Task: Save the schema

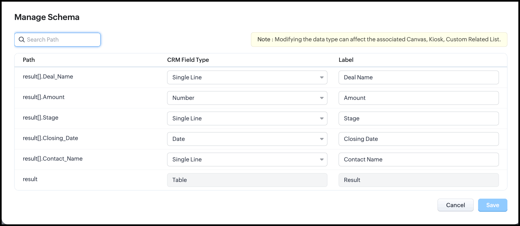Action: [492, 205]
